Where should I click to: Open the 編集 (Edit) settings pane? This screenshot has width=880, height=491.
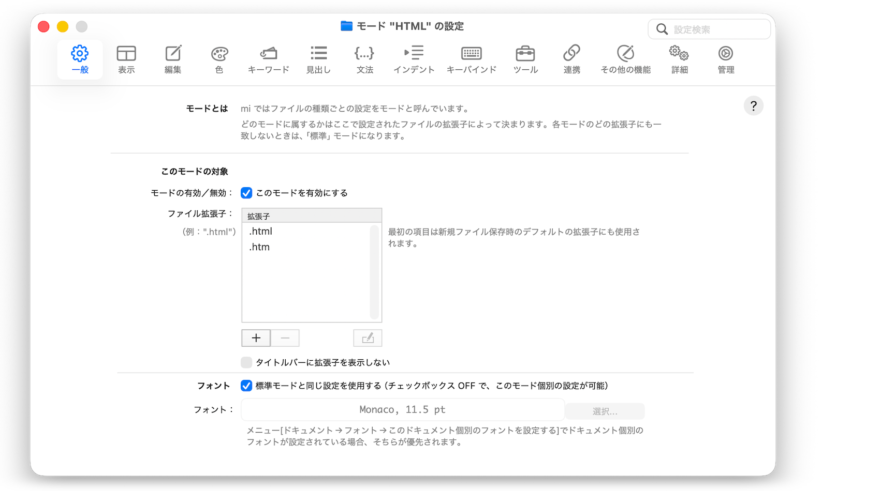pos(173,59)
